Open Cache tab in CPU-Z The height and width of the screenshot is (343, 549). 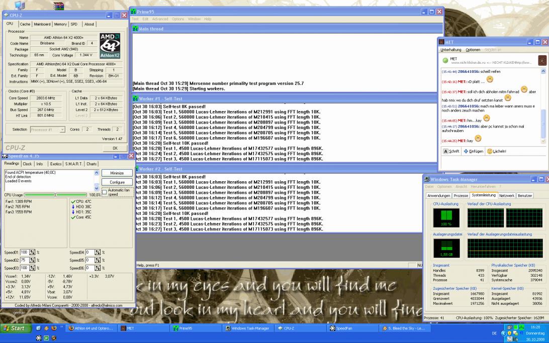point(25,24)
